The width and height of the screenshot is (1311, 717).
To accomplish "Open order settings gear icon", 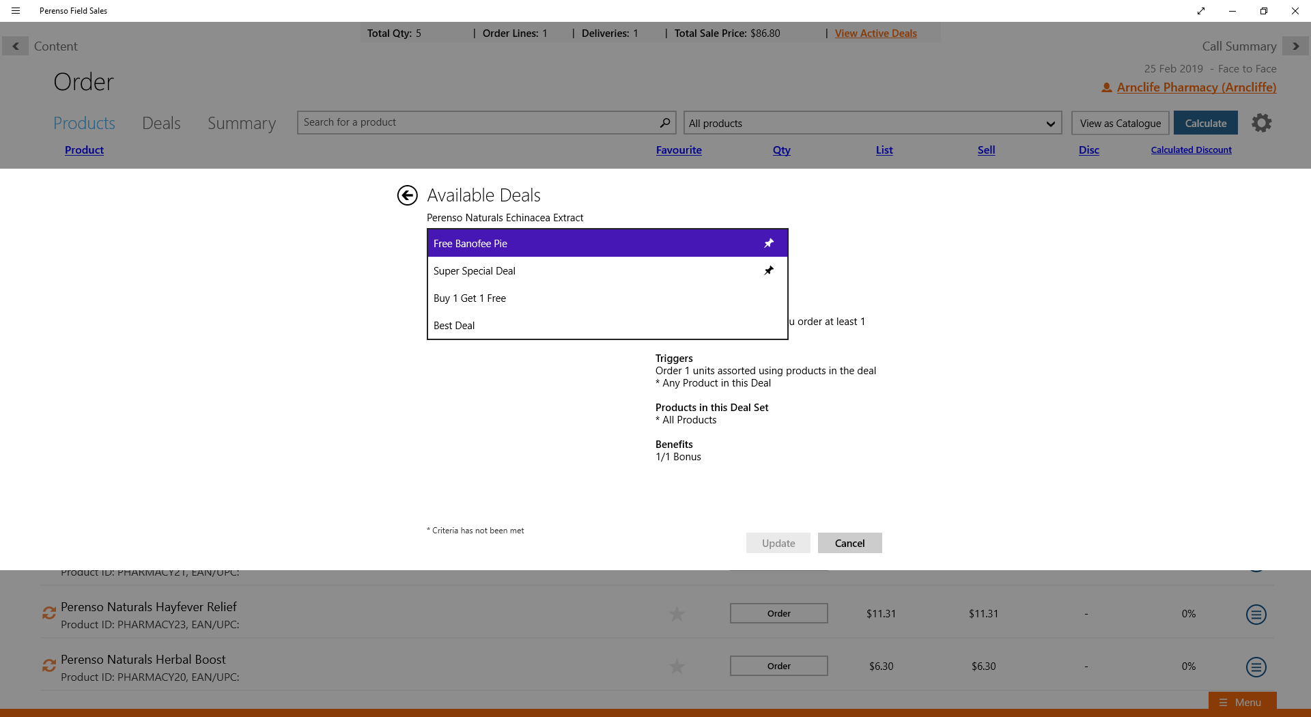I will (1261, 123).
